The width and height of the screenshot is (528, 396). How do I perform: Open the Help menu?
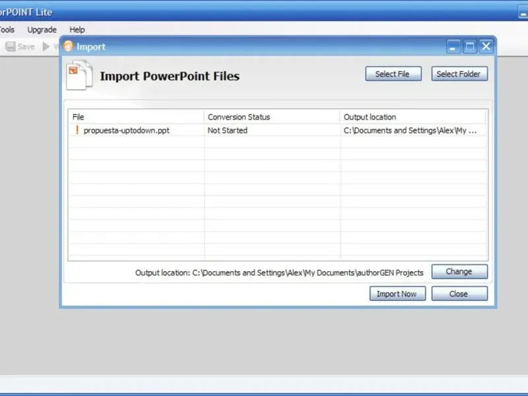77,30
